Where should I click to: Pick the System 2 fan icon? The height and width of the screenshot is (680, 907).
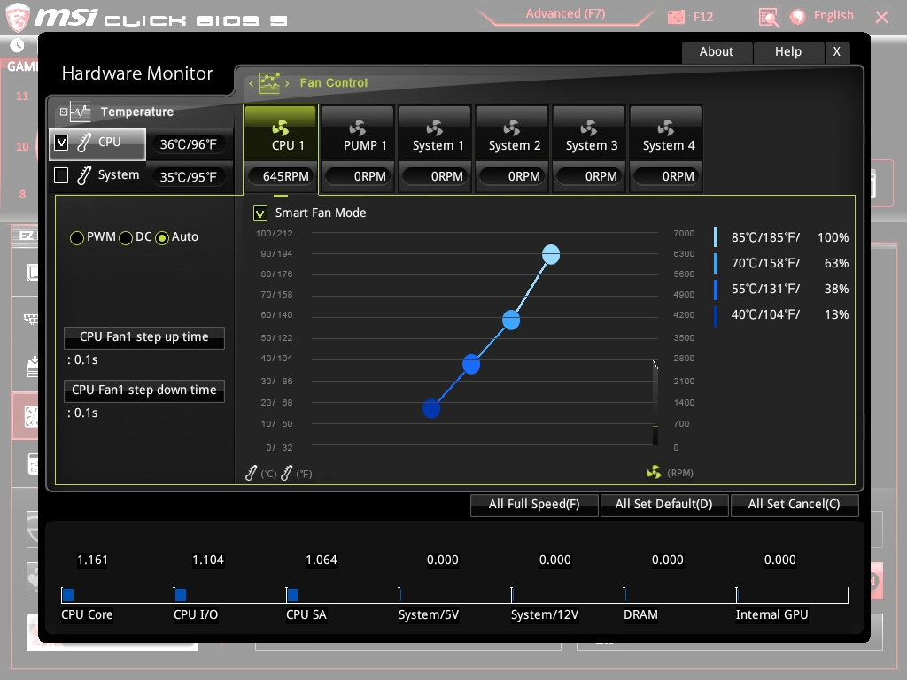click(512, 127)
